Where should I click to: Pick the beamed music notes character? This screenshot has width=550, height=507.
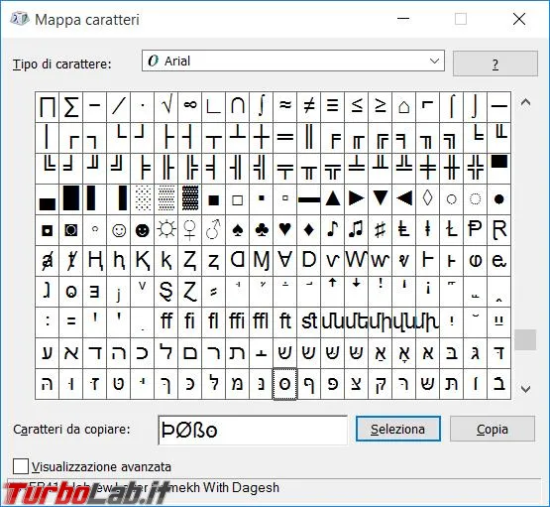[x=357, y=230]
